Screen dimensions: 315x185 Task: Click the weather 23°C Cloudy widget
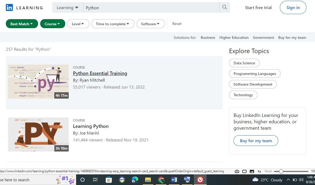click(267, 180)
